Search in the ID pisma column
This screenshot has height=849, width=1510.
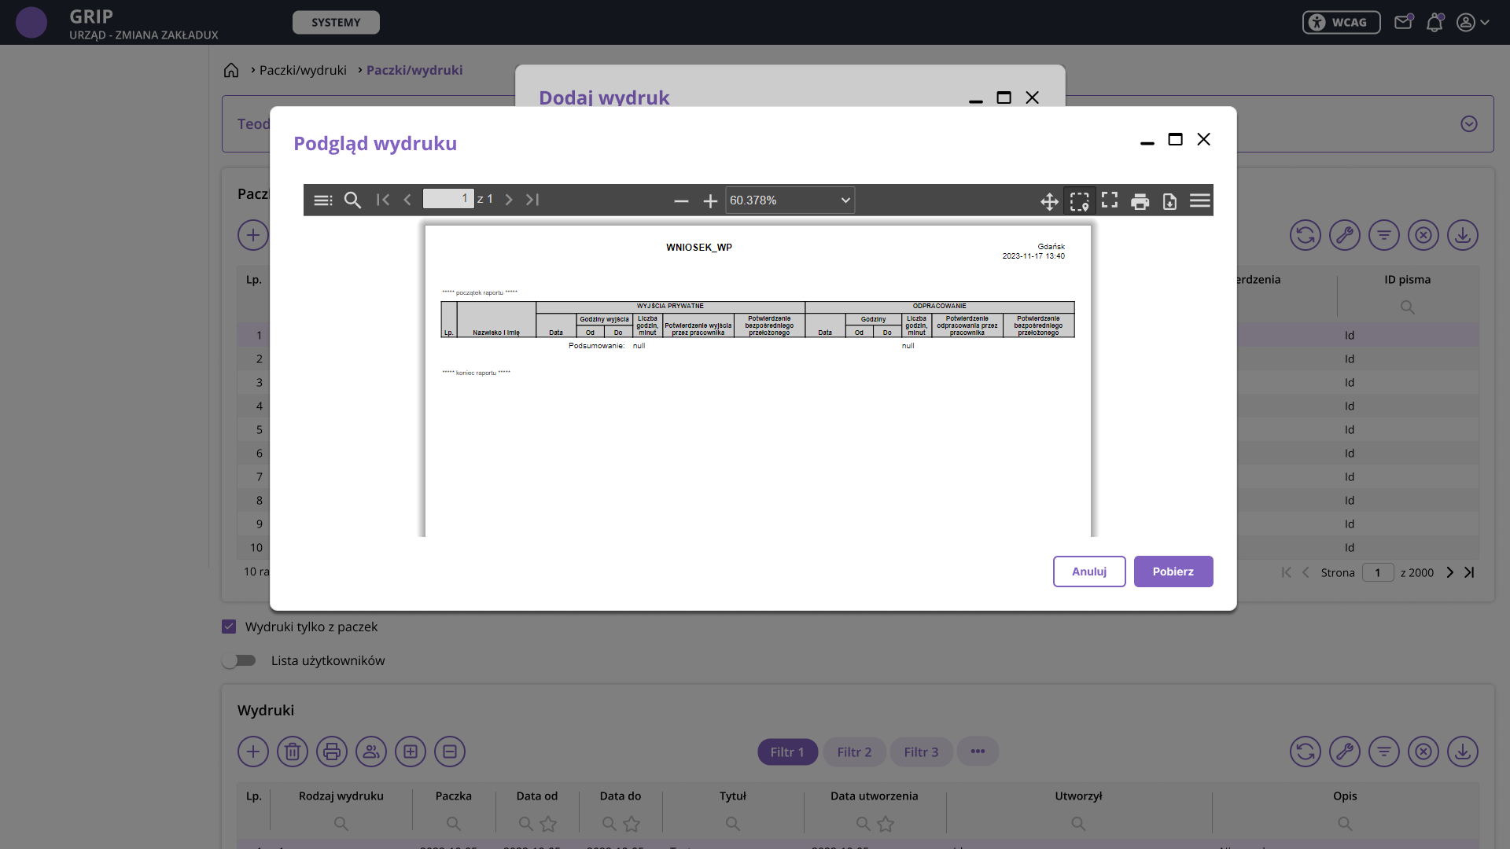[x=1408, y=307]
